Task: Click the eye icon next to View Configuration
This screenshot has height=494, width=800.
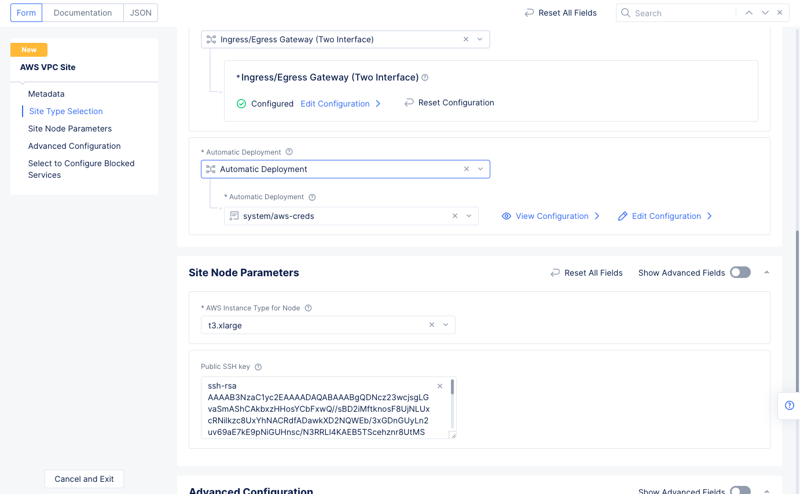Action: click(x=507, y=215)
